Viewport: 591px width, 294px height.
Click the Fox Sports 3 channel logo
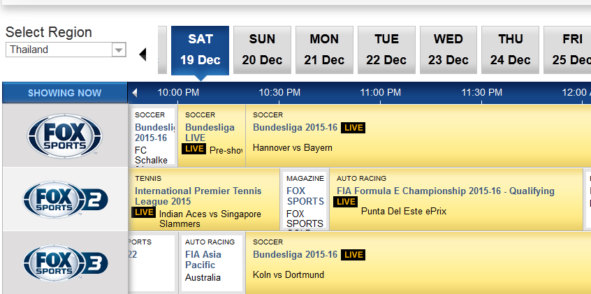point(64,263)
